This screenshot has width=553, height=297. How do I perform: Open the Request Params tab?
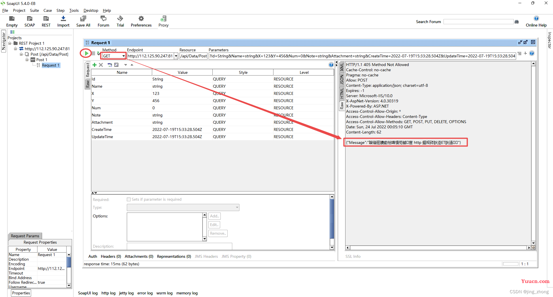pos(25,236)
